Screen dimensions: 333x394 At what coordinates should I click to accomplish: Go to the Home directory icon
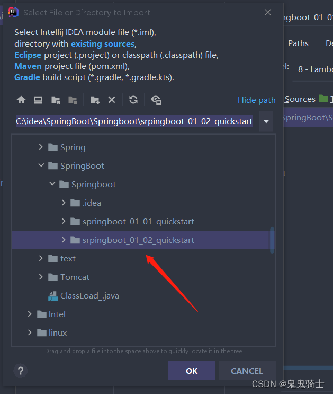(21, 100)
